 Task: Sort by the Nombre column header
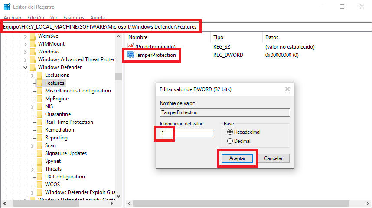[138, 37]
